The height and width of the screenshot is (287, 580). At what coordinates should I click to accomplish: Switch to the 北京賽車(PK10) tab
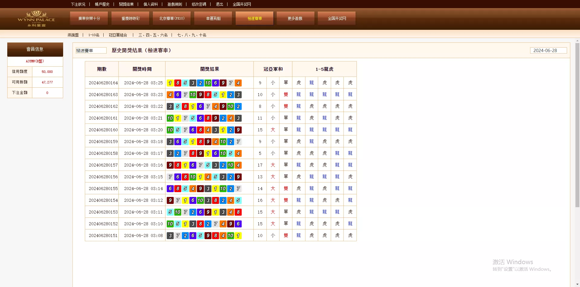pyautogui.click(x=171, y=18)
